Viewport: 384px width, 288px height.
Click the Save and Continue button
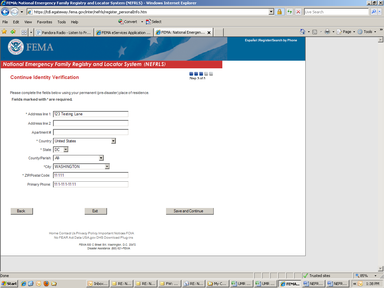point(190,211)
